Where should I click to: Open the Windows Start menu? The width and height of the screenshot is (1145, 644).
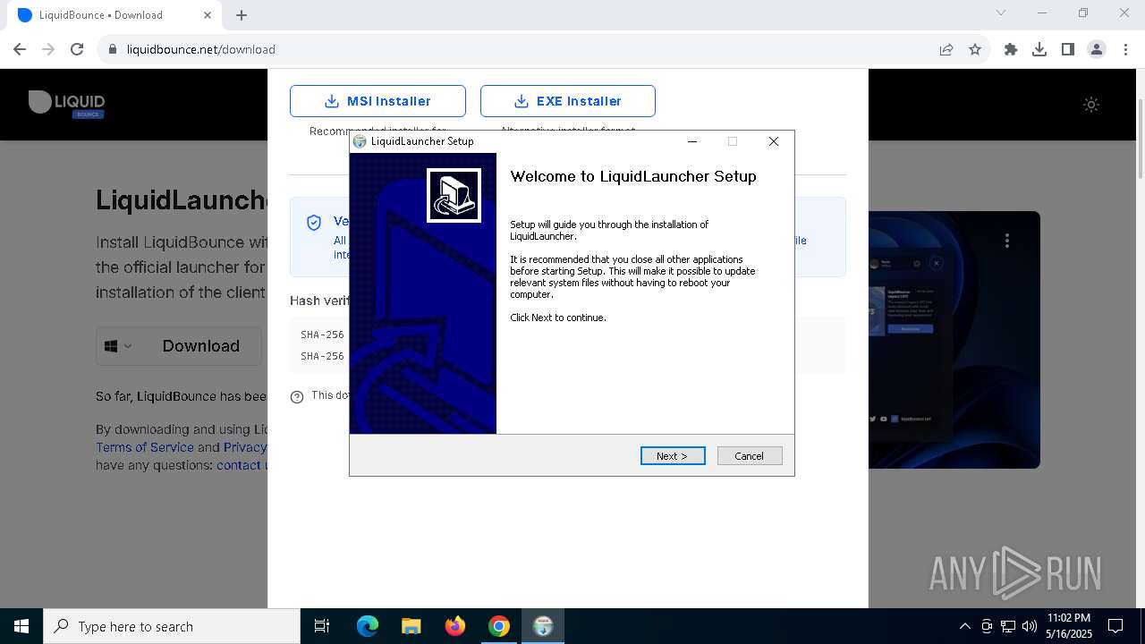tap(21, 626)
